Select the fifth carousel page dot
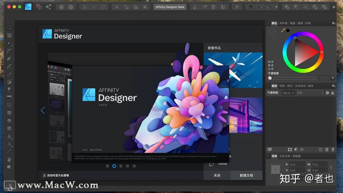Screen dimensions: 343x193 click(x=134, y=166)
